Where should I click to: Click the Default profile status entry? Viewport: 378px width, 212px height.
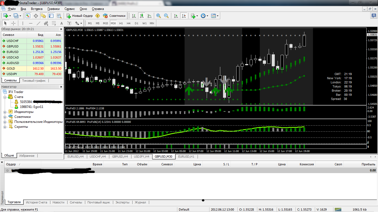pyautogui.click(x=184, y=210)
